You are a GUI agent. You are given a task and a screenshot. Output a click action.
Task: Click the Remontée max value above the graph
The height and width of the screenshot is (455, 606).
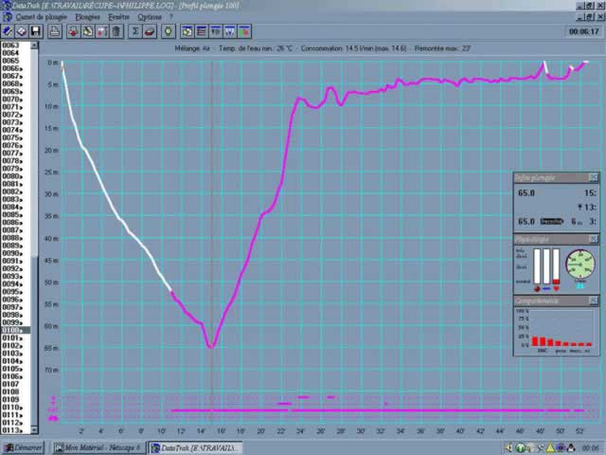click(x=442, y=48)
